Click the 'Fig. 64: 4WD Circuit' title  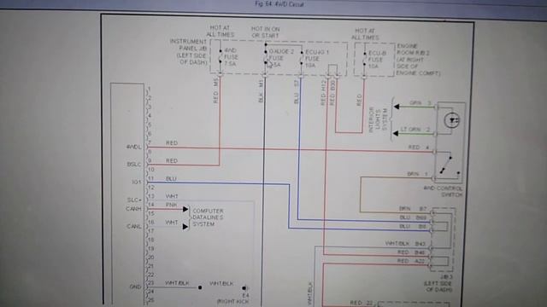[279, 4]
